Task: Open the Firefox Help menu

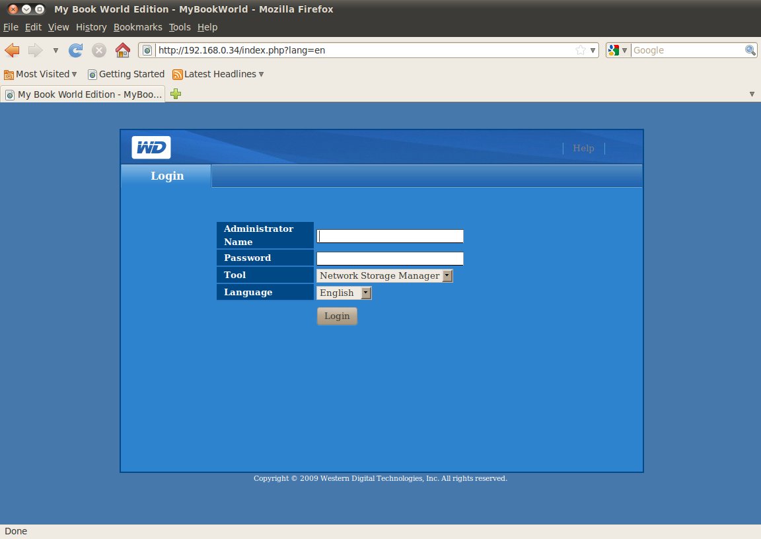Action: (207, 27)
